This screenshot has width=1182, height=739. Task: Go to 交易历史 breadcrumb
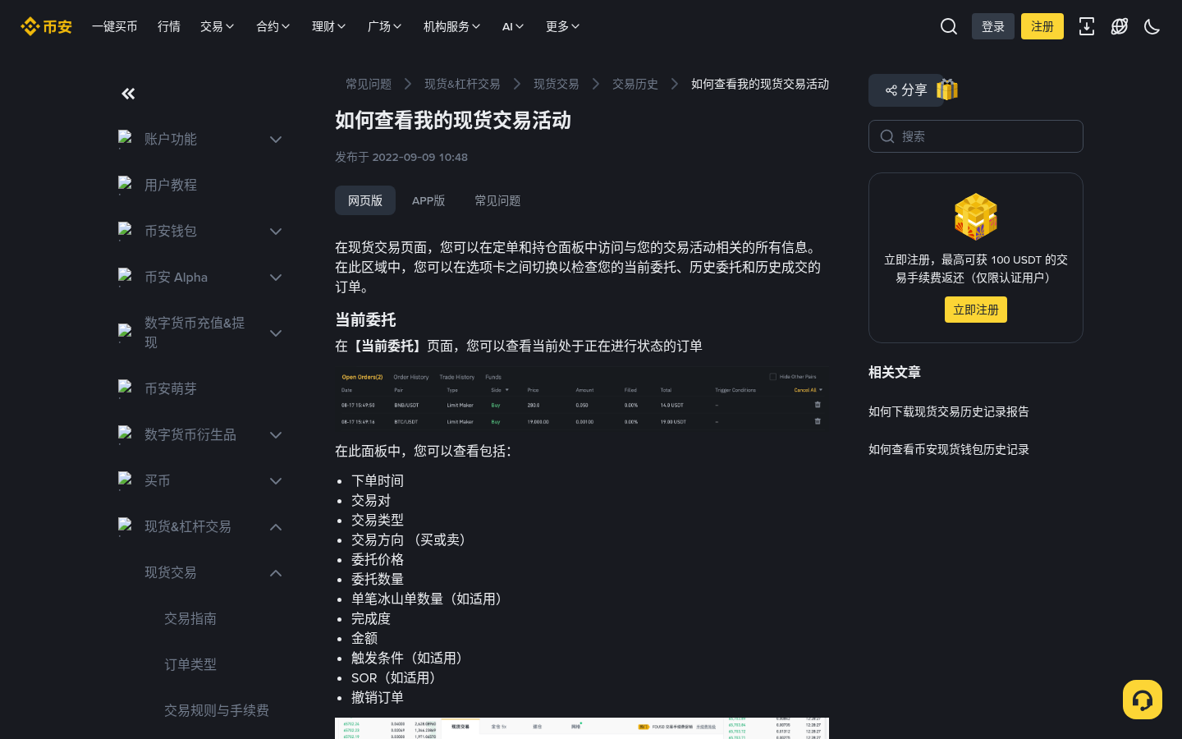point(635,84)
